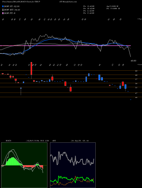
Task: Click the 'Pre L: 42.00' value
Action: point(89,11)
